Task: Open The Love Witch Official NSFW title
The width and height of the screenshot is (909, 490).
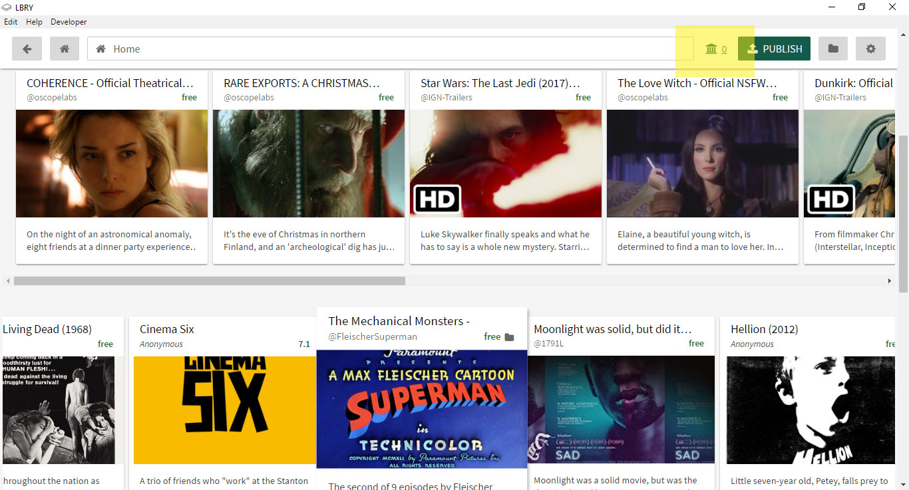Action: click(697, 83)
